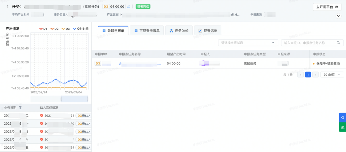Open the 请选择申报状态 dropdown

tap(248, 43)
